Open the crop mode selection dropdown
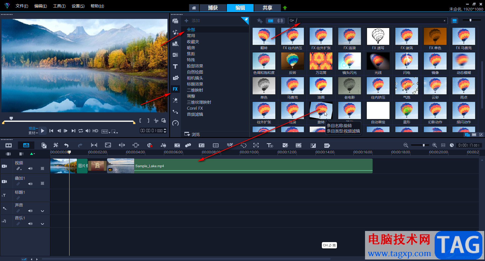The width and height of the screenshot is (485, 261). (x=115, y=132)
